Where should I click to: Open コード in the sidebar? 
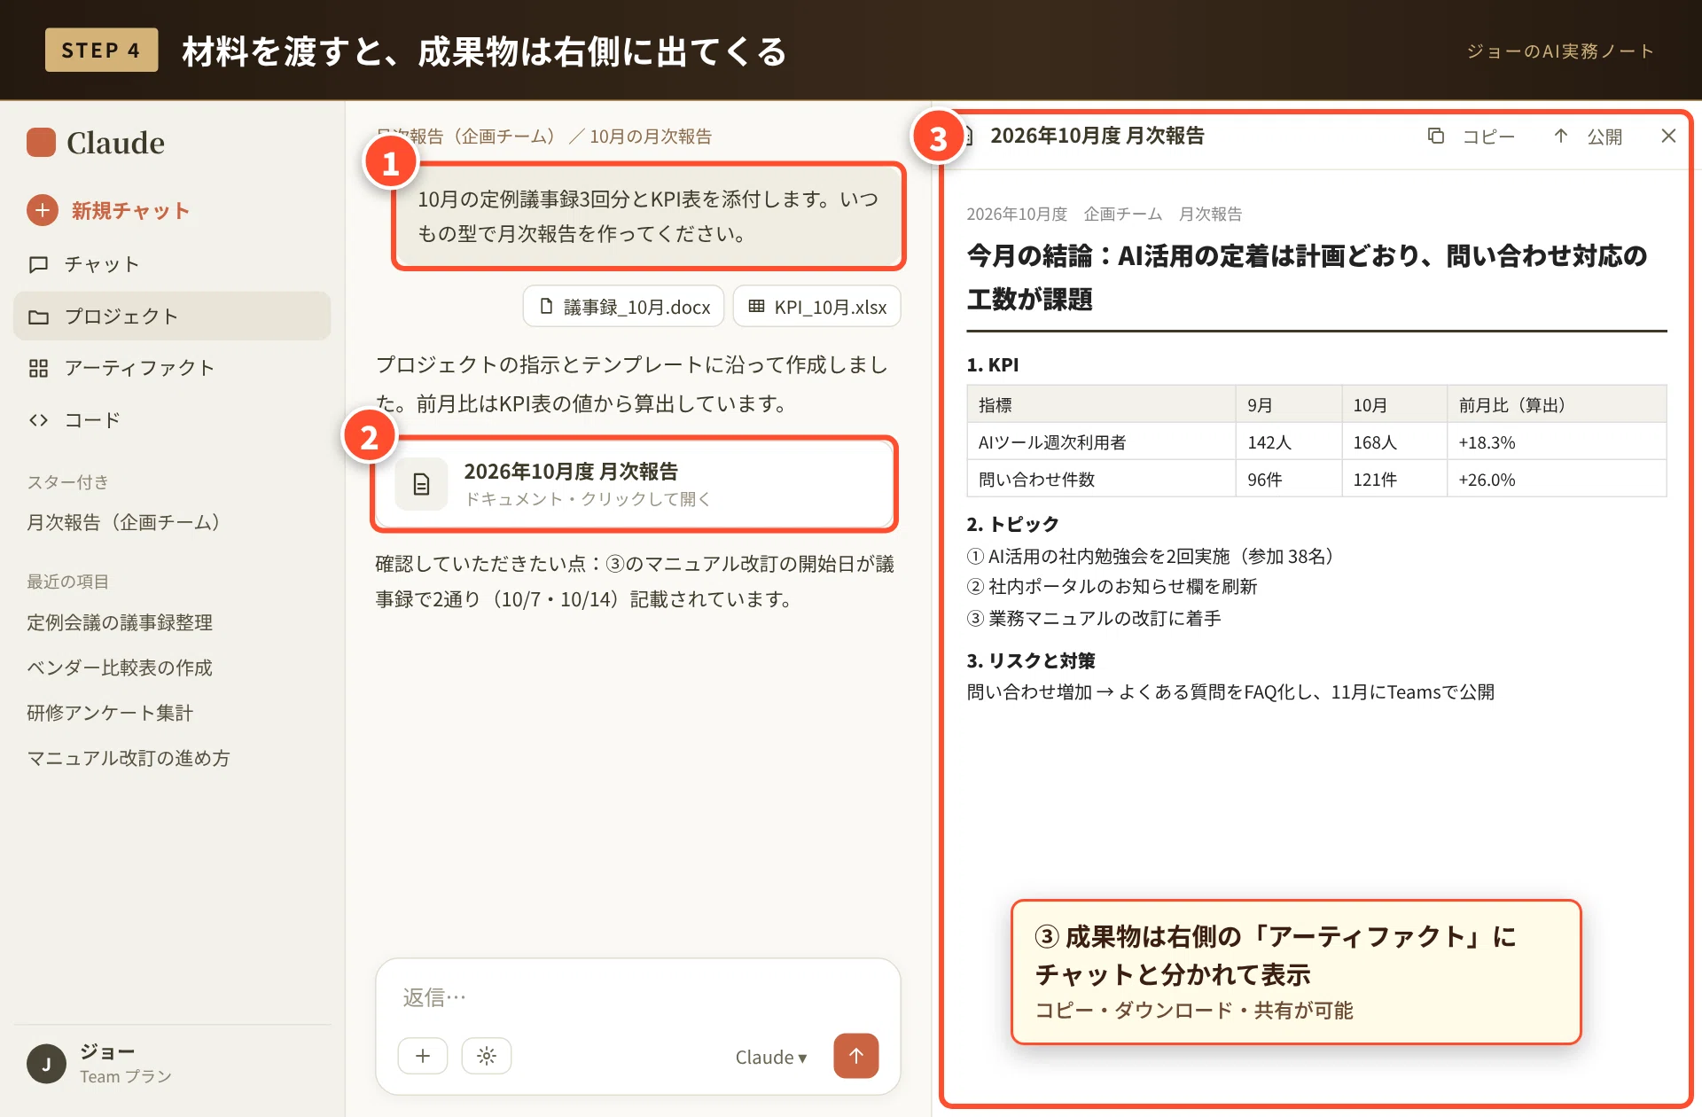click(x=172, y=419)
